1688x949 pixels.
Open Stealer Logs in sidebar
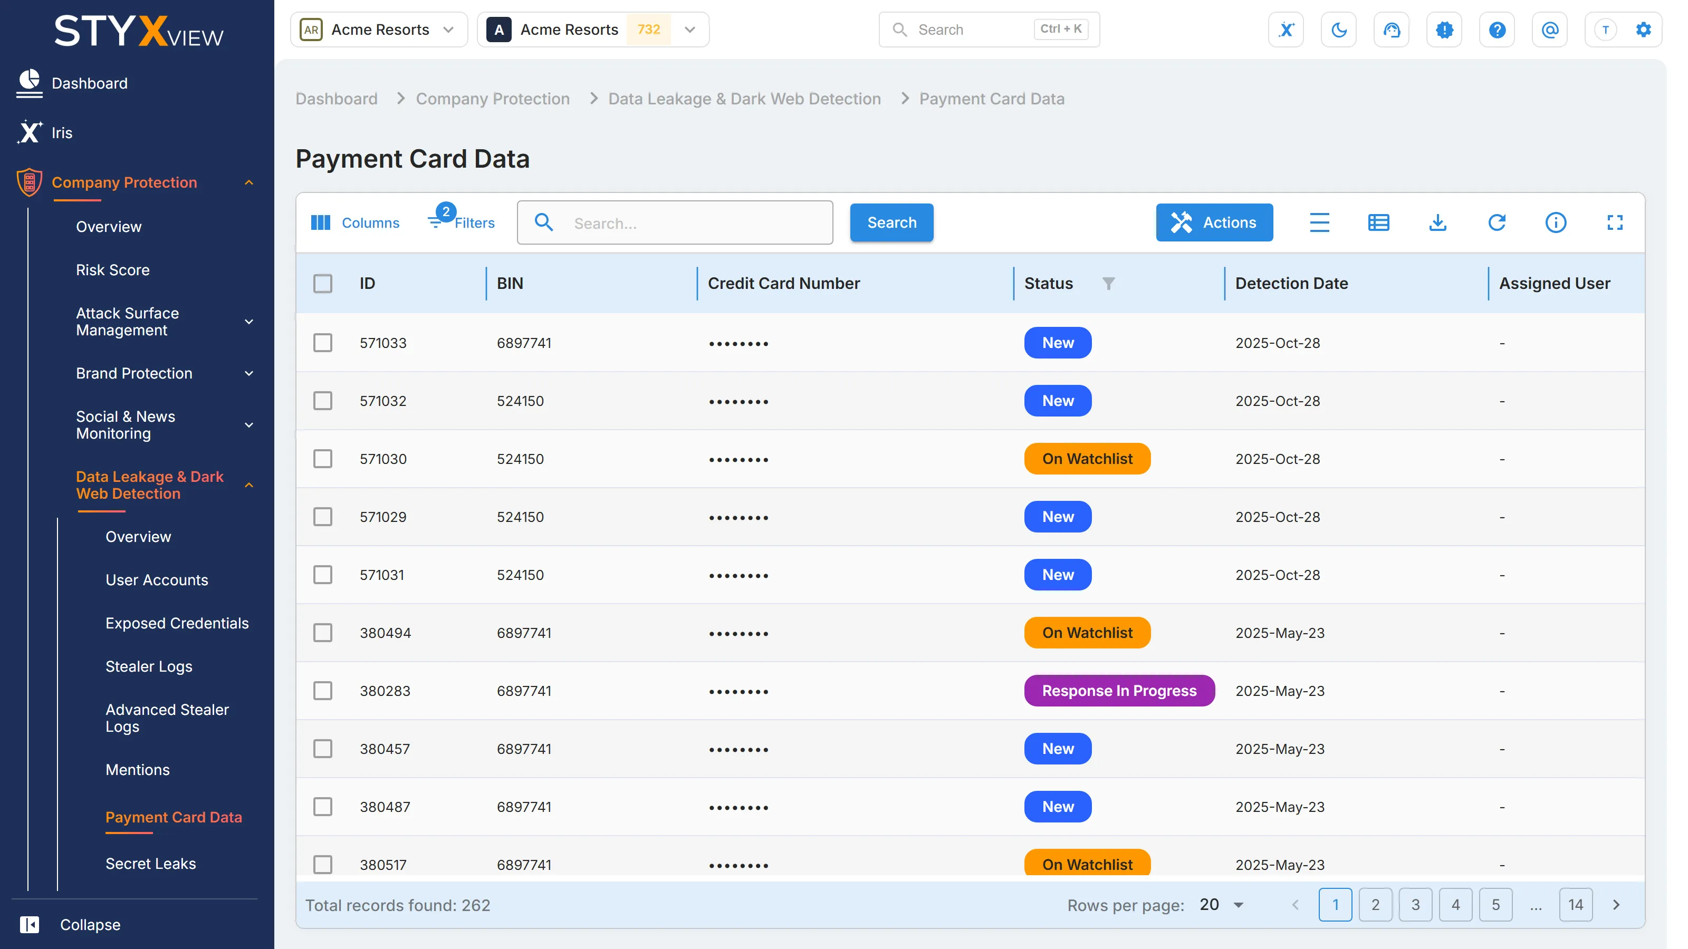pos(149,666)
